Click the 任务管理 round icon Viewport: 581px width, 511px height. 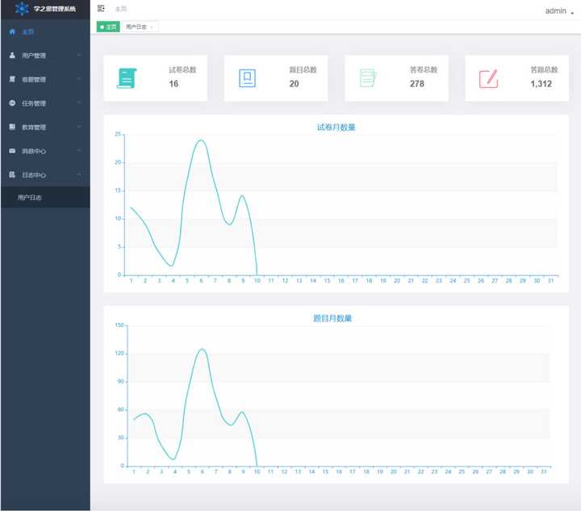12,103
